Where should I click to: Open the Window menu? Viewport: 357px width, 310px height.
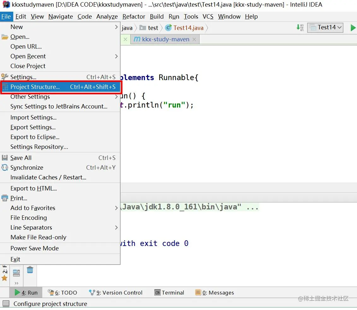click(229, 17)
